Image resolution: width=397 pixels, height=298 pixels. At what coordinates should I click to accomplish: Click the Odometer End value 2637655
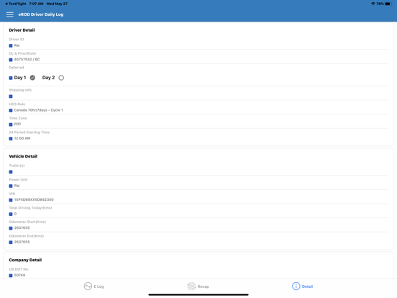point(22,242)
